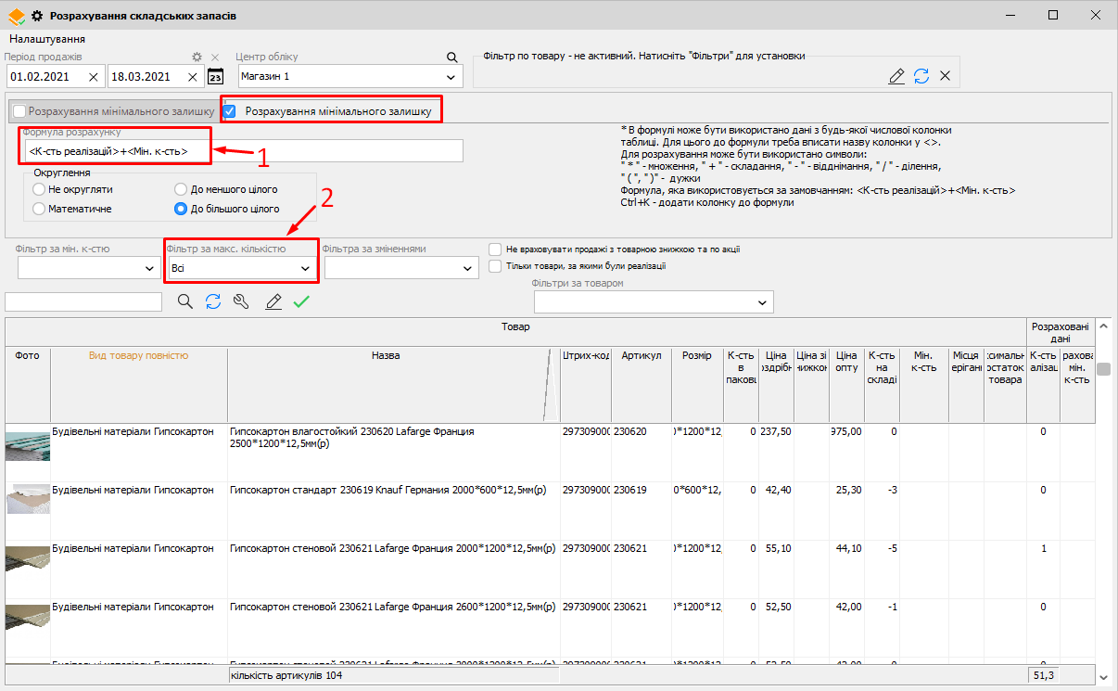
Task: Click the blue refresh icon in the product filter panel
Action: [921, 77]
